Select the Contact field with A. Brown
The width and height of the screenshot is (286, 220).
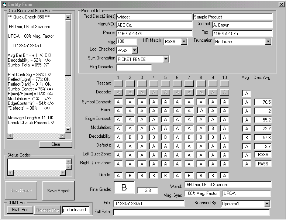click(242, 25)
